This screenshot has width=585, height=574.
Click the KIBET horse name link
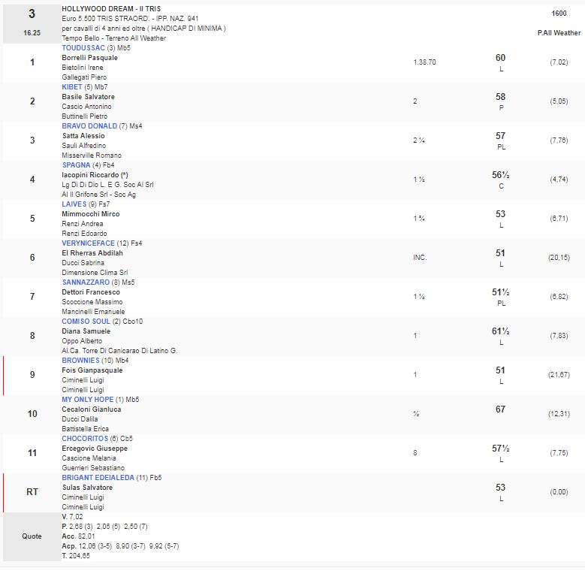[x=71, y=87]
